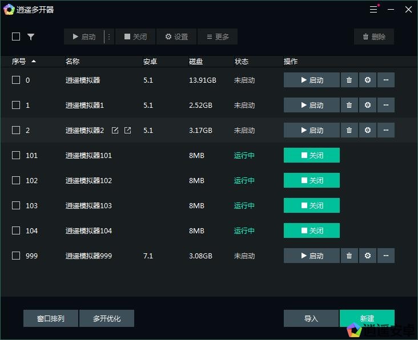Click the toolbar 设置 button

click(176, 37)
